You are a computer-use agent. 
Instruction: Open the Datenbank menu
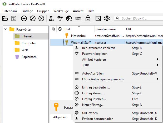click(x=10, y=11)
